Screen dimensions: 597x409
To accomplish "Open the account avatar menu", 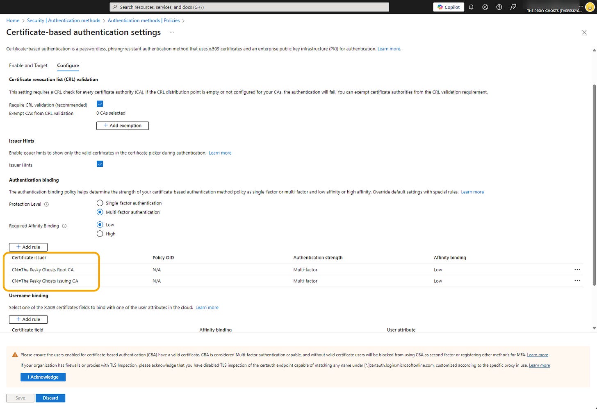I will point(590,7).
